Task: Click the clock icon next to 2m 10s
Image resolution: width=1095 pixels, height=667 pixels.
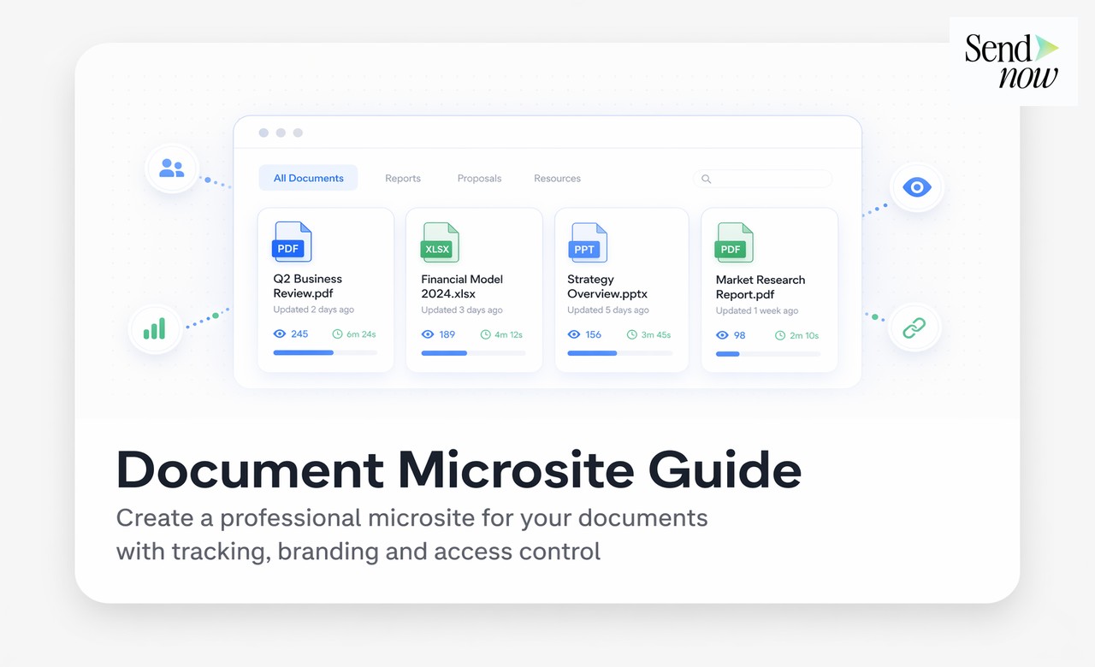Action: pos(779,335)
